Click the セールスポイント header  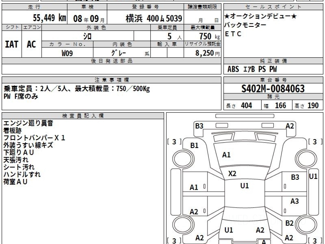point(273,7)
